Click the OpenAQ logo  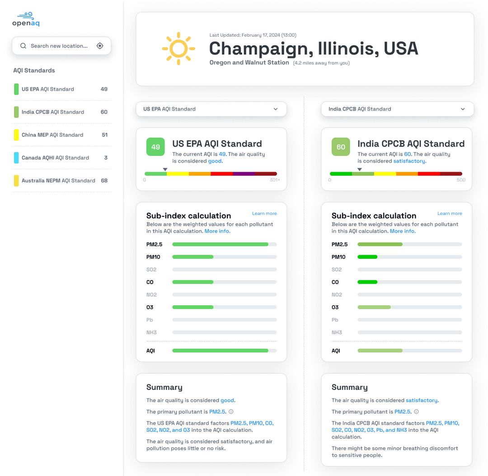[26, 19]
